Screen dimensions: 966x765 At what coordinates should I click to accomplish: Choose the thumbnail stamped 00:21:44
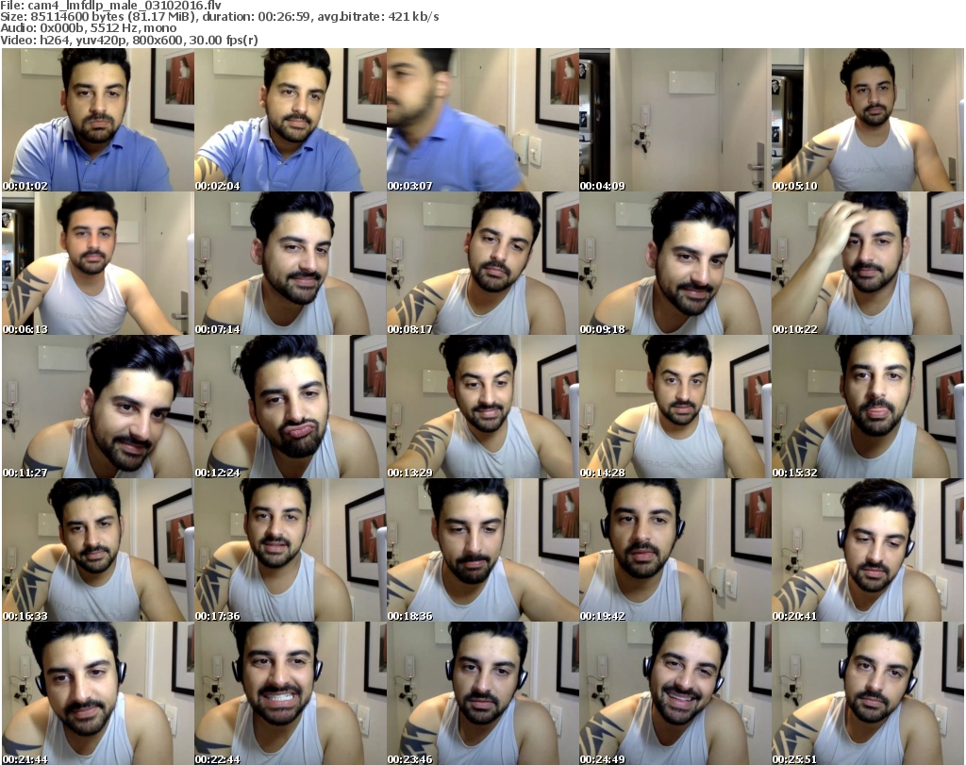[98, 693]
